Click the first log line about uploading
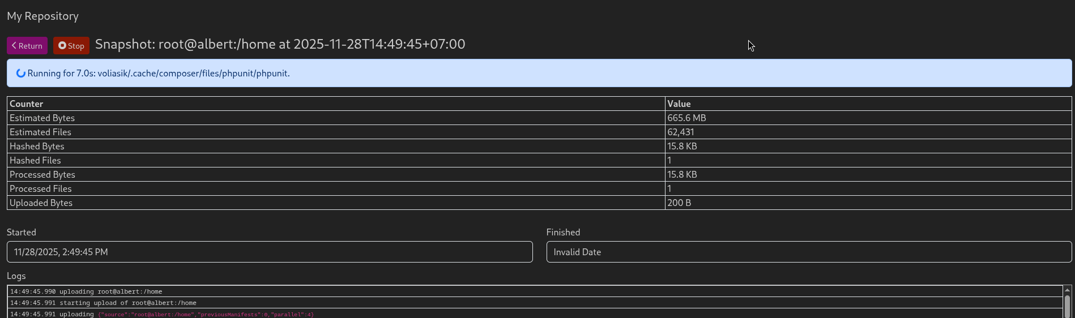1075x318 pixels. coord(86,291)
